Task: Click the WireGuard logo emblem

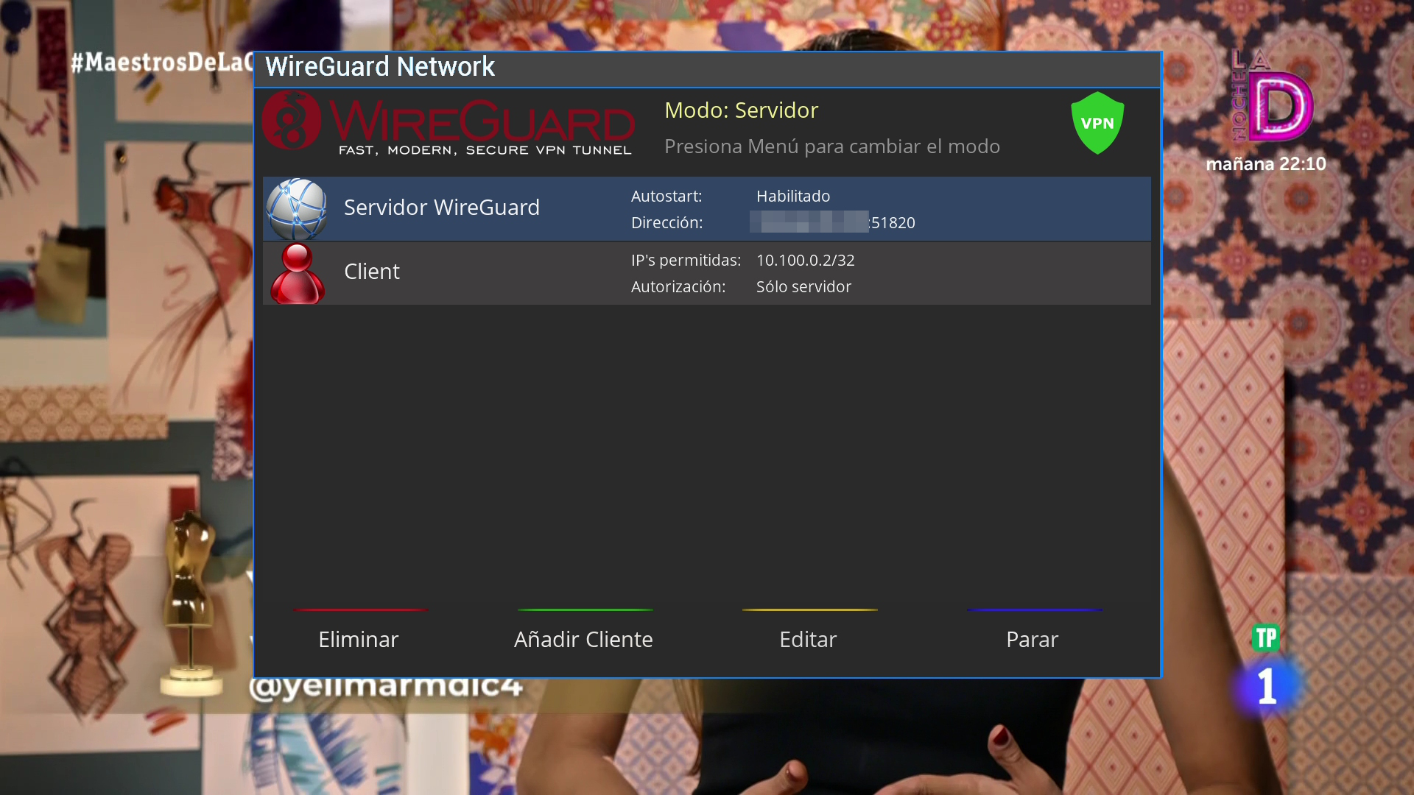Action: point(292,120)
